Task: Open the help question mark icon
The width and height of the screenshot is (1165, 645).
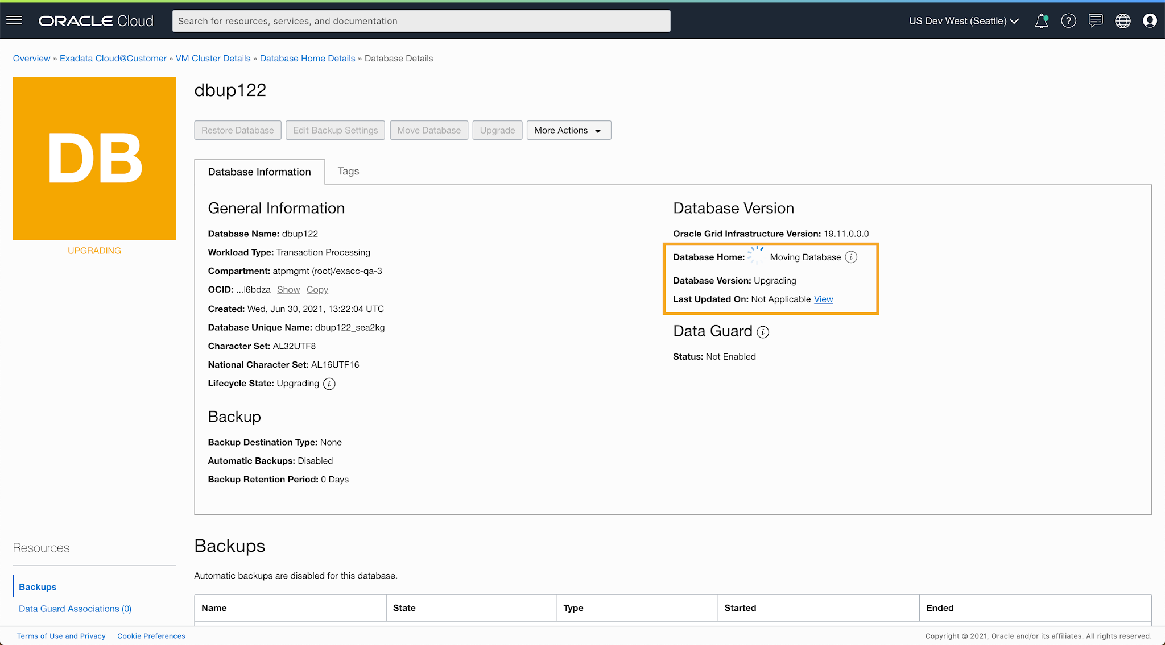Action: click(x=1068, y=21)
